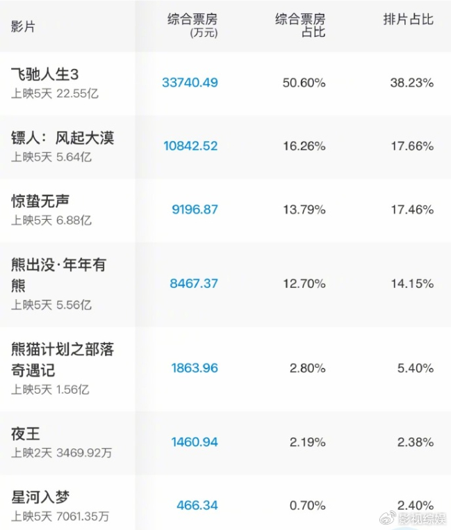Select the film 夜王
Viewport: 451px width, 530px height.
point(26,433)
